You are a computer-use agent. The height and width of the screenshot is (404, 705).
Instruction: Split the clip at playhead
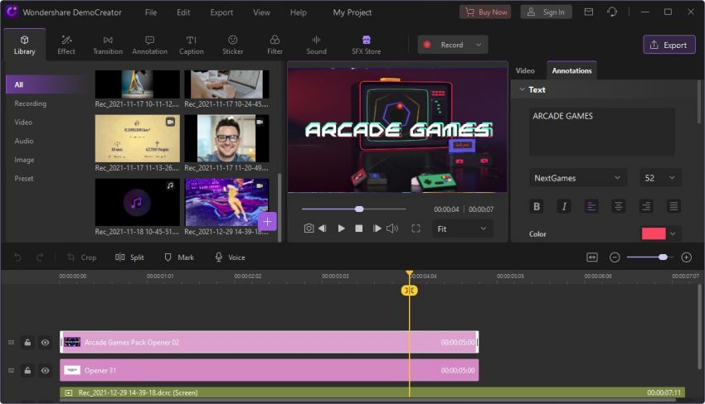point(129,257)
